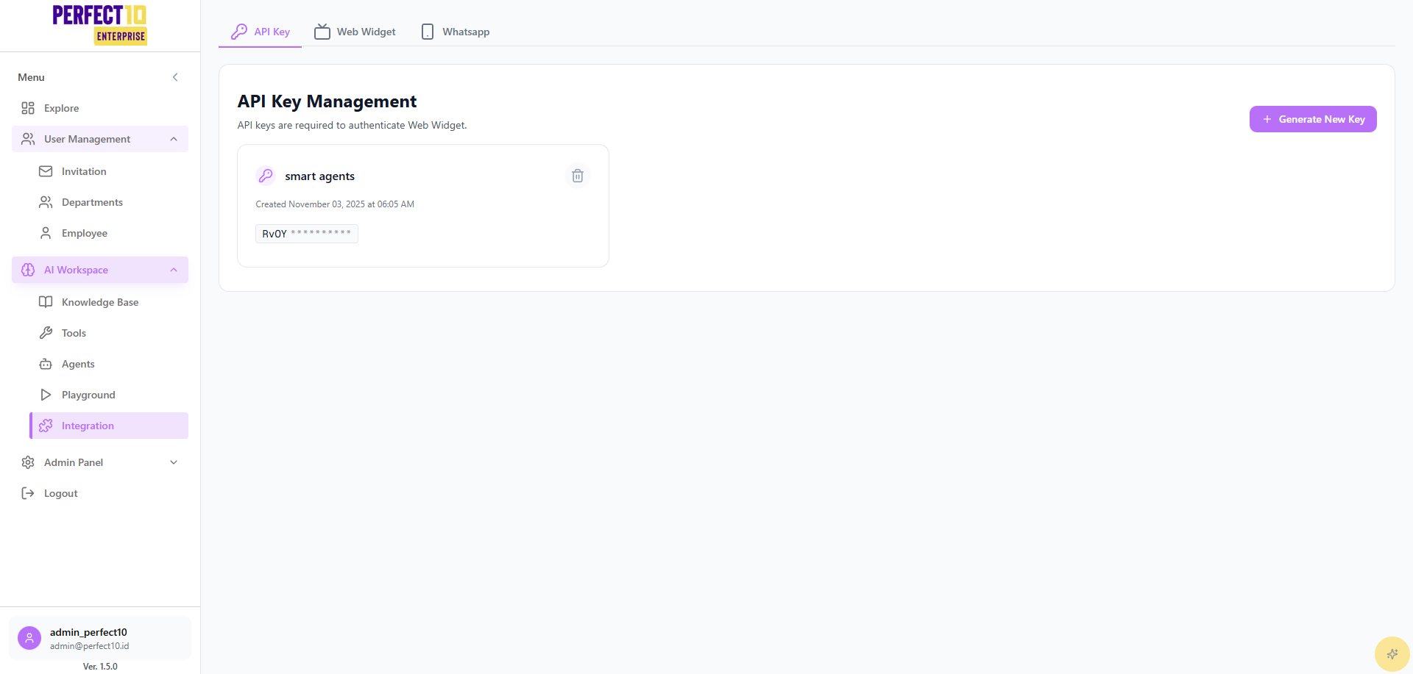Click the Explore grid icon

click(28, 108)
